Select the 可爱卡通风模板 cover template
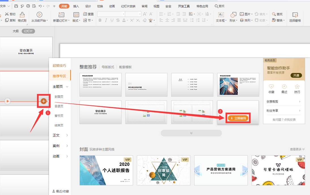 278,170
